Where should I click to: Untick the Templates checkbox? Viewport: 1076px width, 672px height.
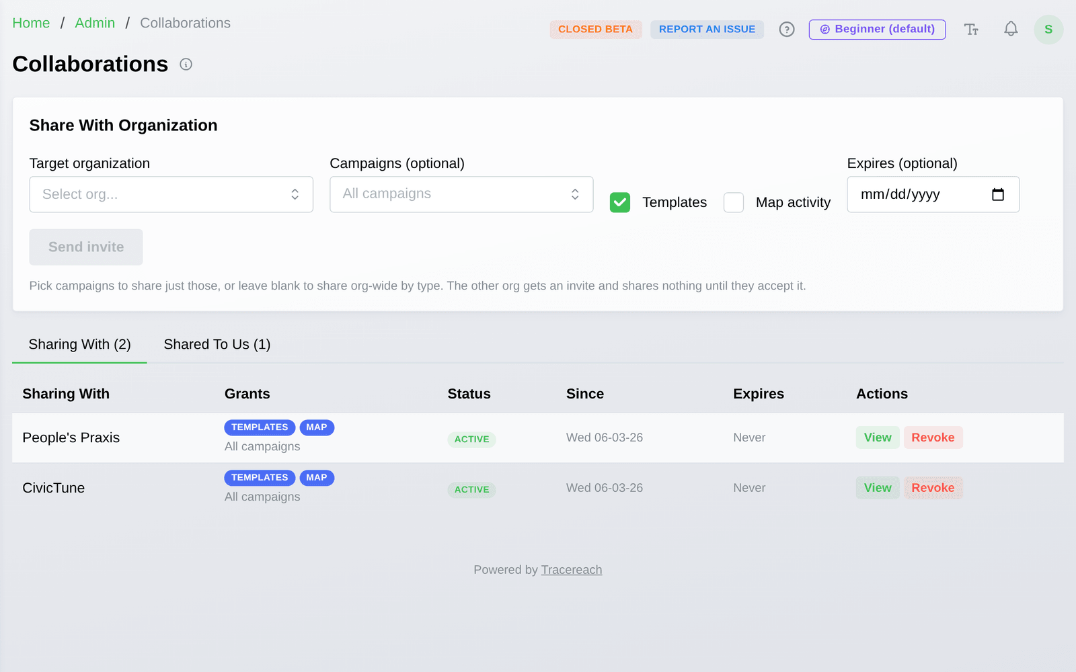pos(620,202)
